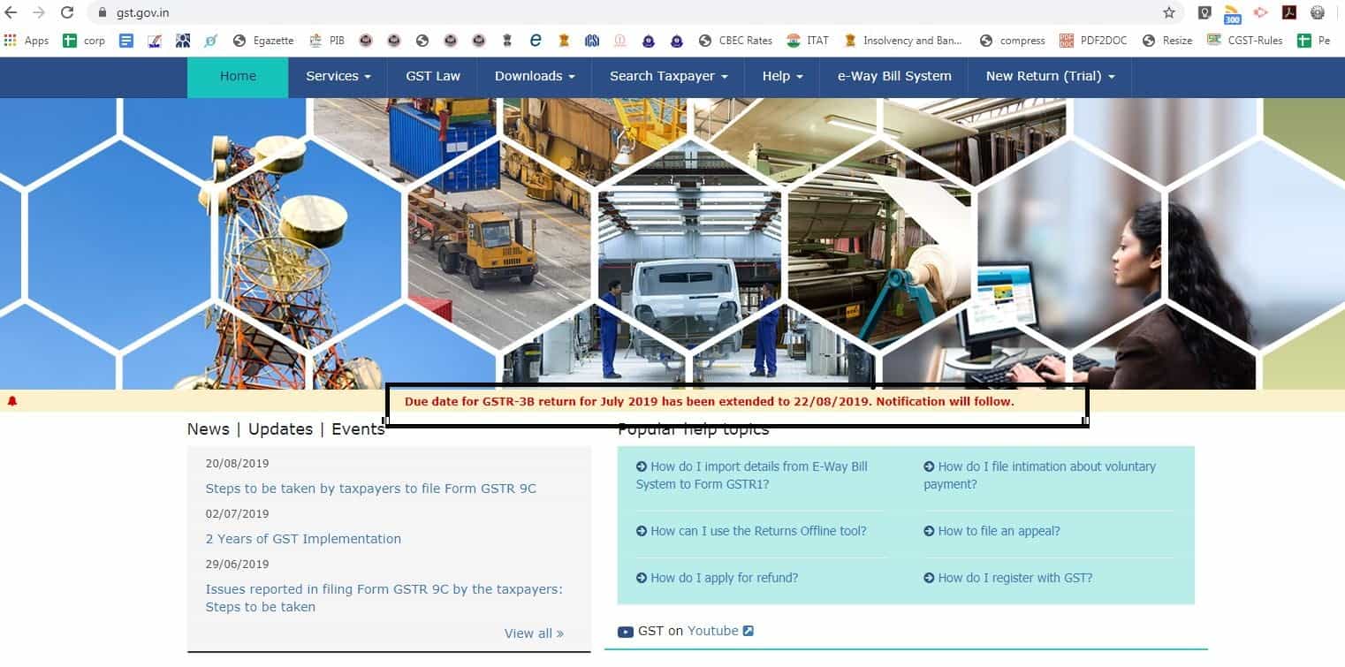
Task: Click the RSS feed extension showing 300
Action: coord(1233,14)
